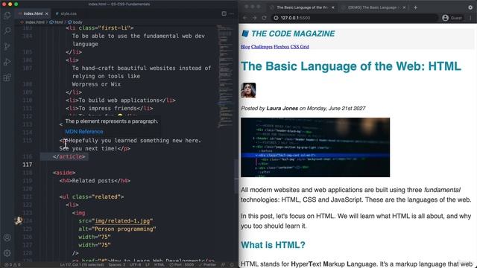This screenshot has height=268, width=477.
Task: Click the Challenges navigation link
Action: click(262, 46)
